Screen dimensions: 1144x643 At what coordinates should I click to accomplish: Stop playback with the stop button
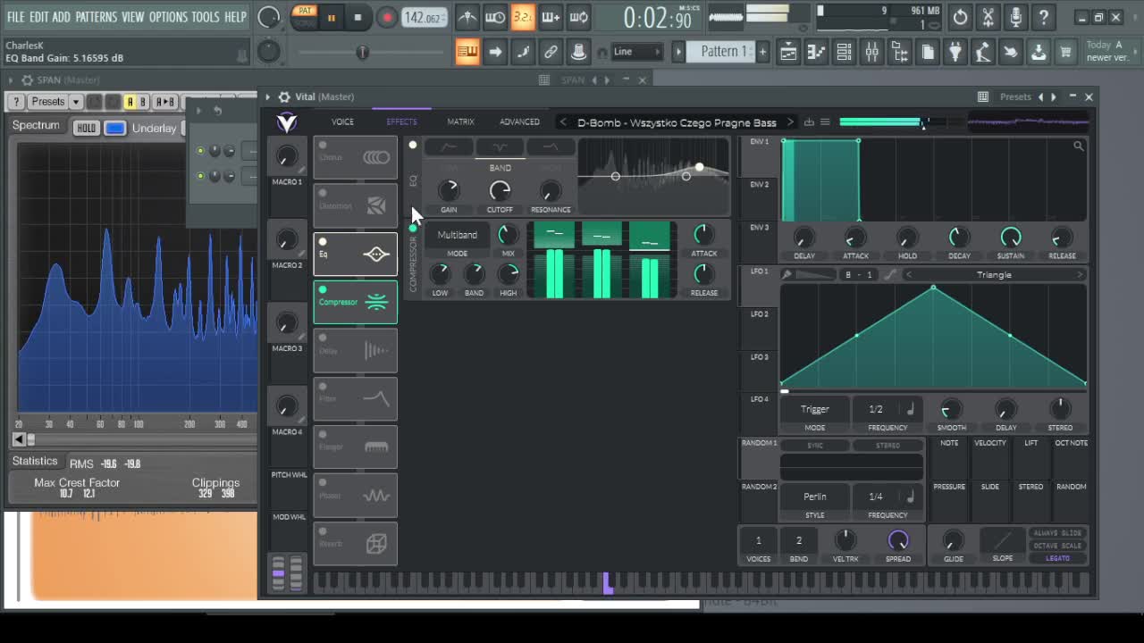[357, 18]
